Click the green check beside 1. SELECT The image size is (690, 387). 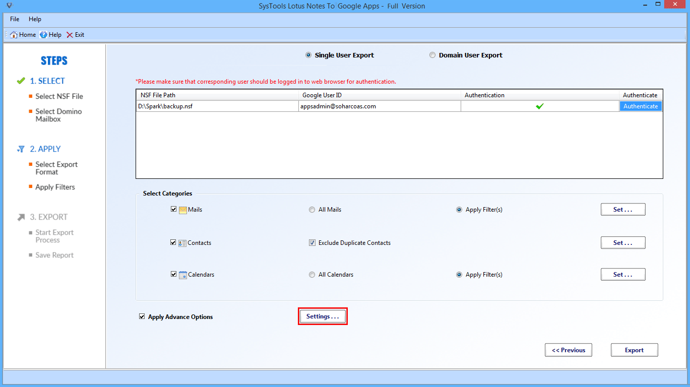tap(21, 81)
